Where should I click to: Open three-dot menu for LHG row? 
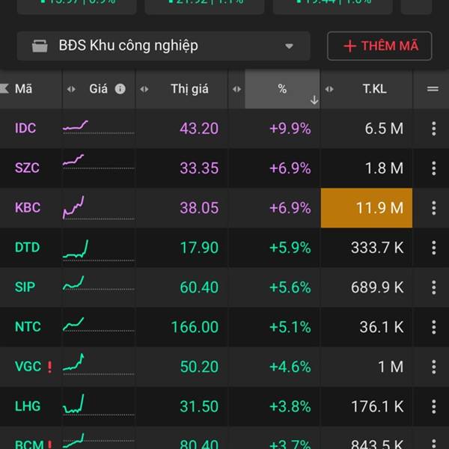[x=433, y=406]
